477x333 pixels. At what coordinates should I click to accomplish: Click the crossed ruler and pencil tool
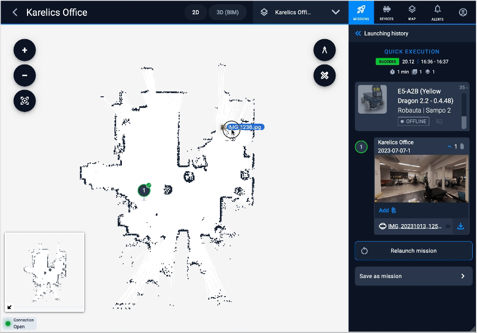pos(324,76)
